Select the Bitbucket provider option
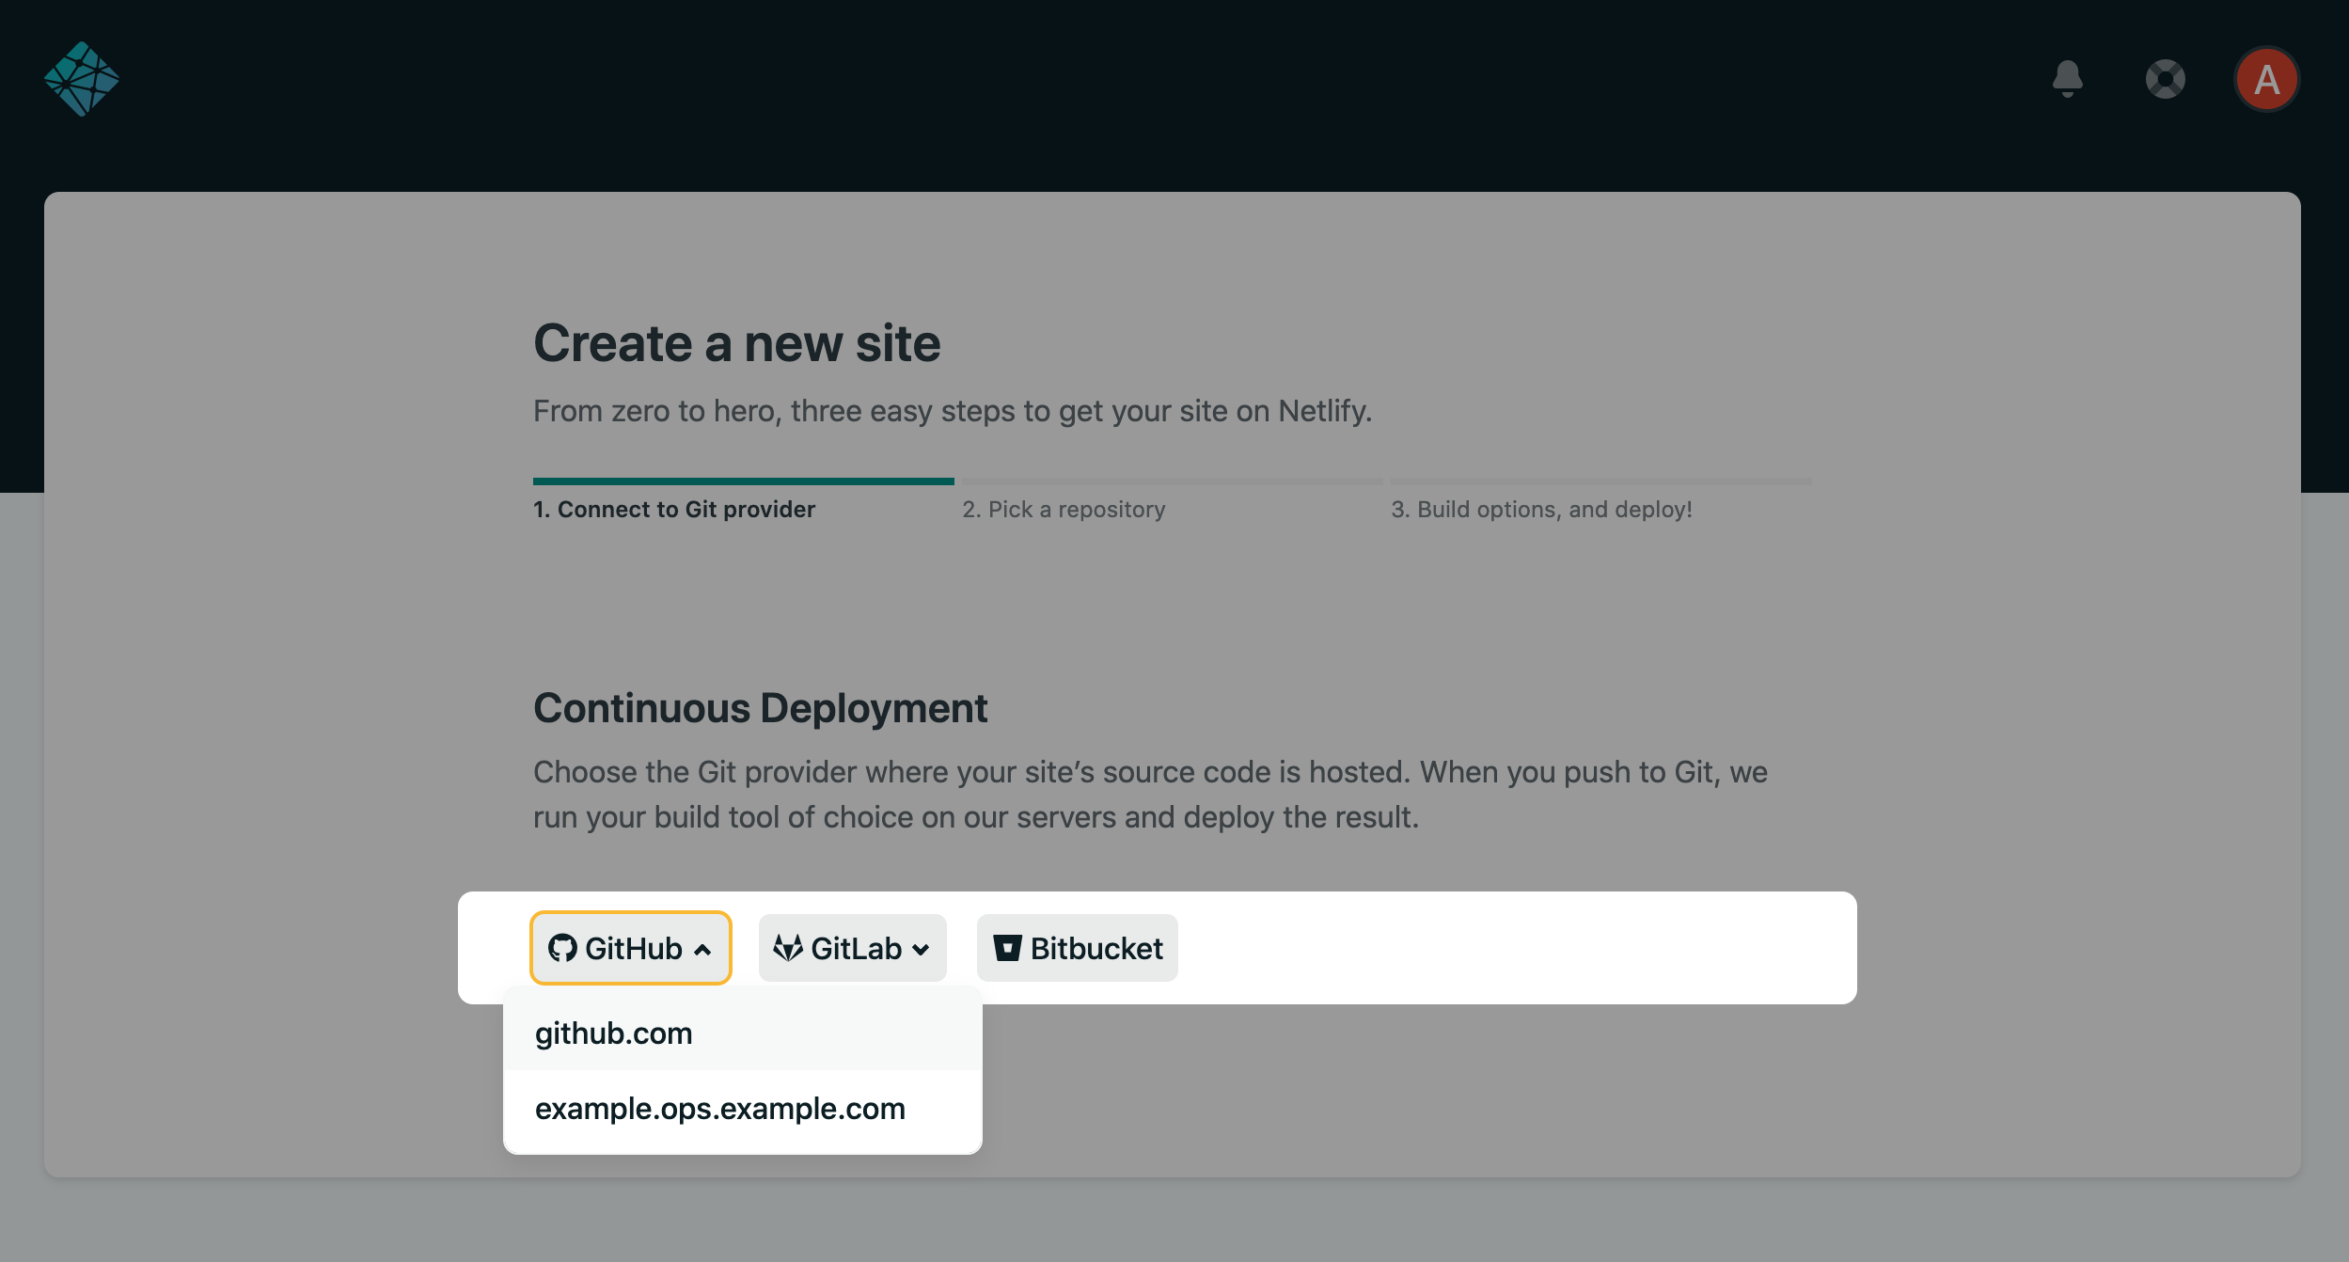The width and height of the screenshot is (2349, 1262). coord(1077,948)
